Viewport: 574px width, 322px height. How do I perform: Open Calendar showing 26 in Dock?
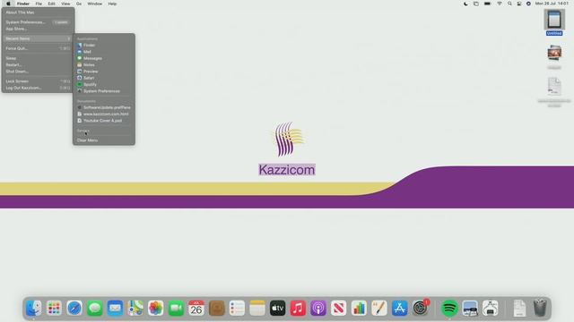pyautogui.click(x=196, y=308)
